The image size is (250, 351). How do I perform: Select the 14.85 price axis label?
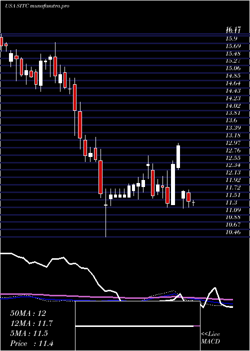click(233, 76)
